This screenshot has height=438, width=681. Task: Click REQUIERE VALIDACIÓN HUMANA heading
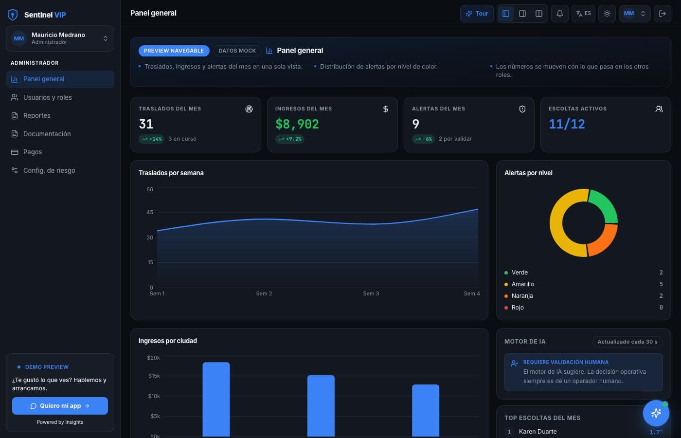tap(566, 363)
